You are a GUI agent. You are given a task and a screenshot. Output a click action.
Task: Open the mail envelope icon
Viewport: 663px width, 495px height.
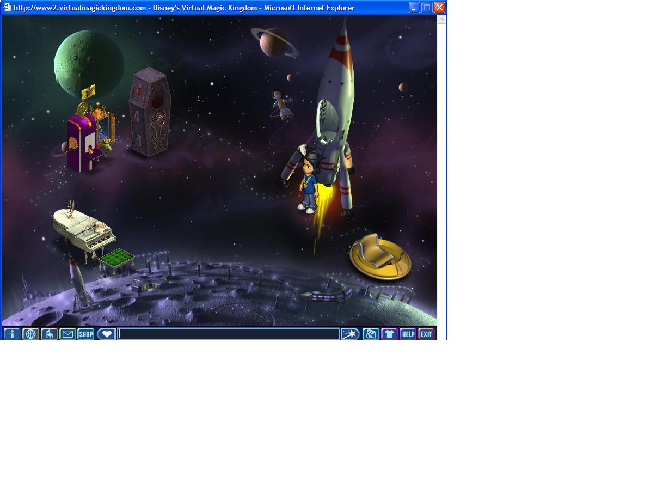(x=67, y=334)
